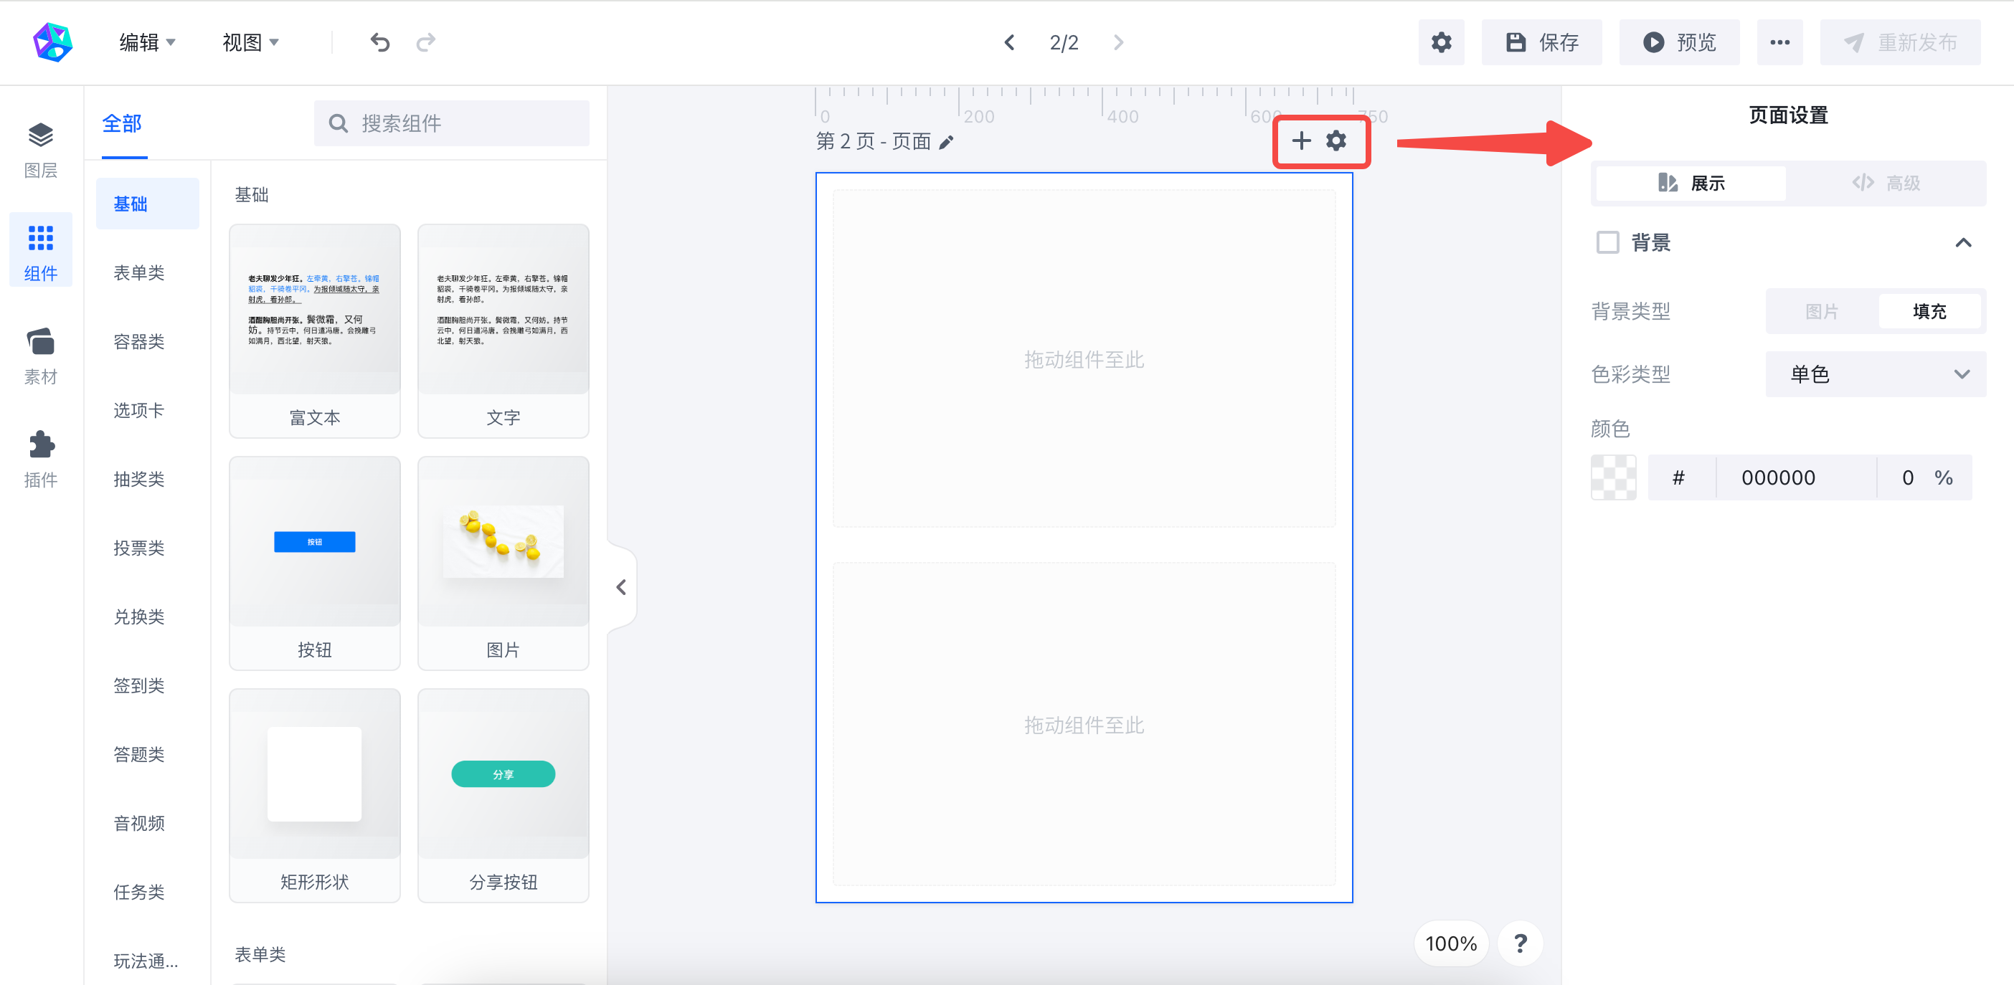The width and height of the screenshot is (2014, 985).
Task: Go to next page arrow
Action: tap(1118, 42)
